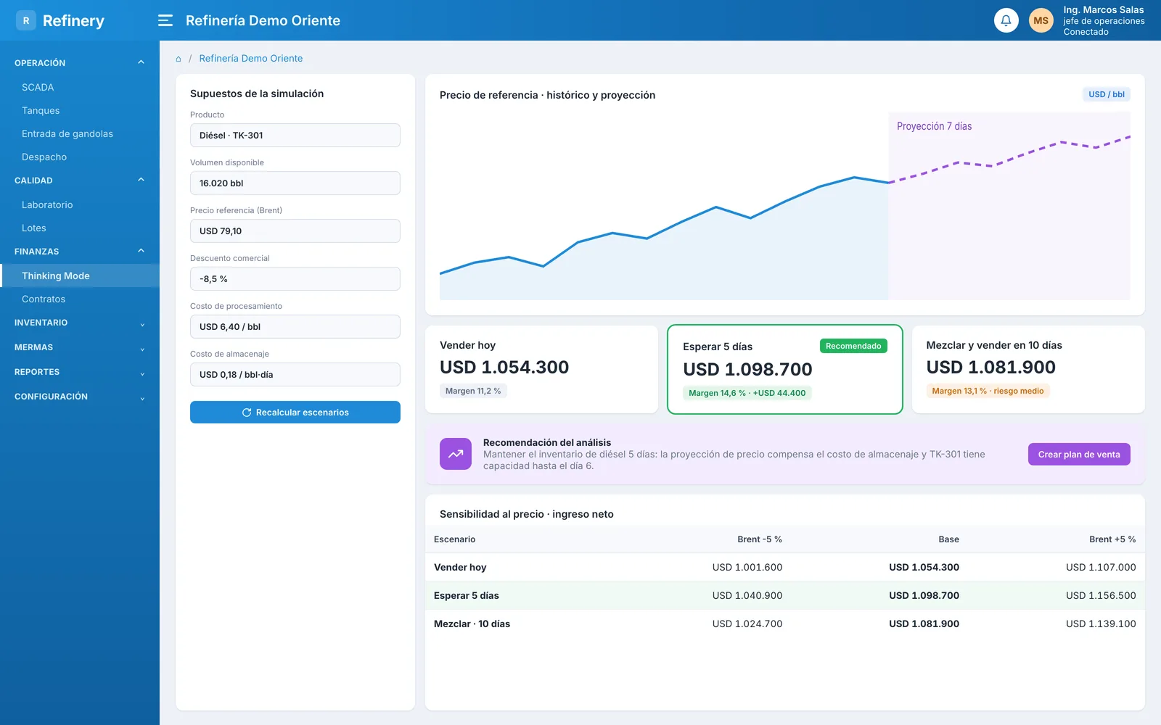Go to Tanques page
1161x725 pixels.
pyautogui.click(x=80, y=110)
